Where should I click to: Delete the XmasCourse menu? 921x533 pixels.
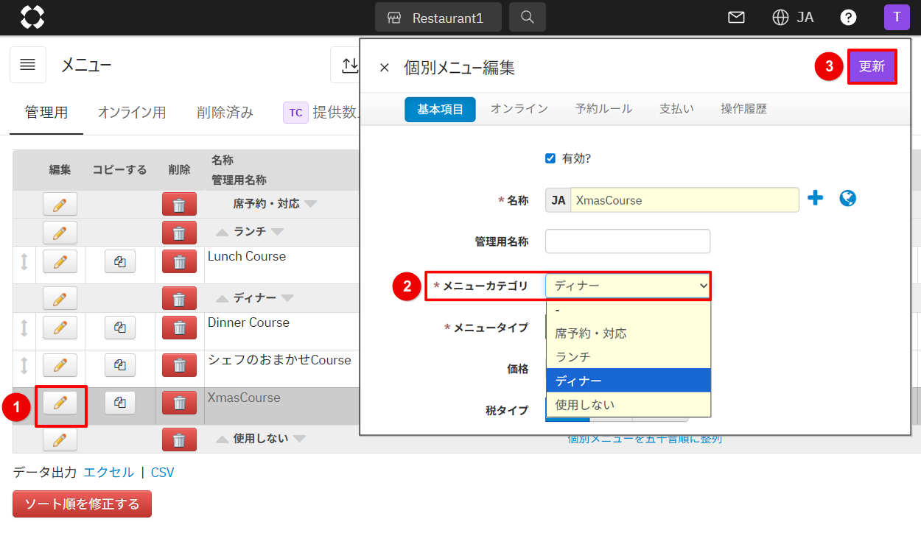(179, 402)
